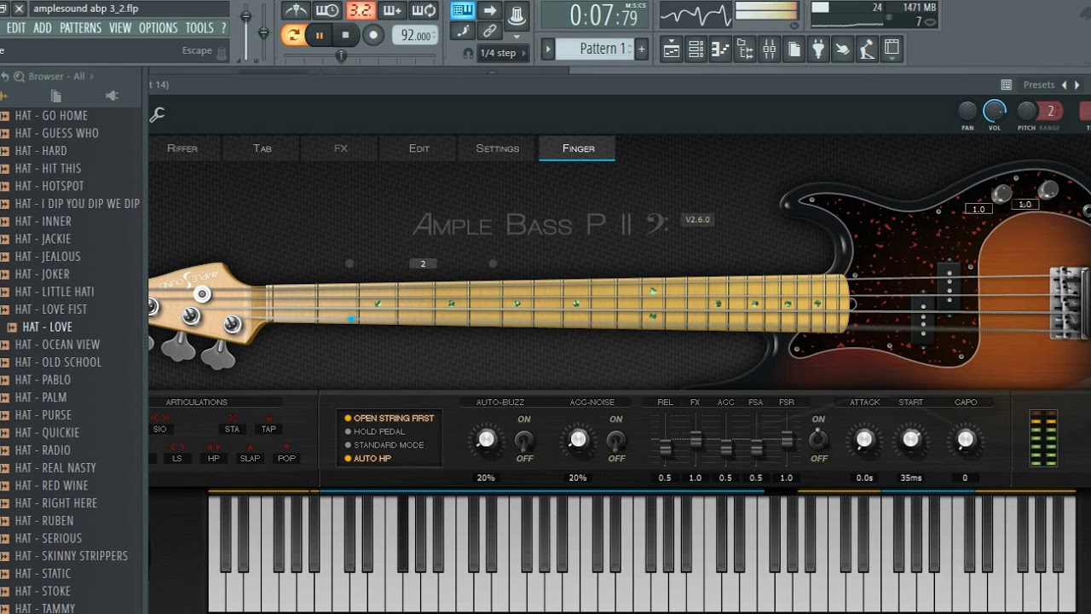The image size is (1091, 614).
Task: Click the HP articulation button
Action: (x=213, y=458)
